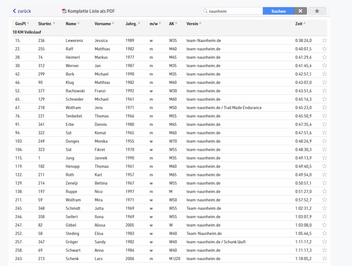Click the PDF icon next to Komplette Liste
The width and height of the screenshot is (352, 266).
[x=64, y=11]
